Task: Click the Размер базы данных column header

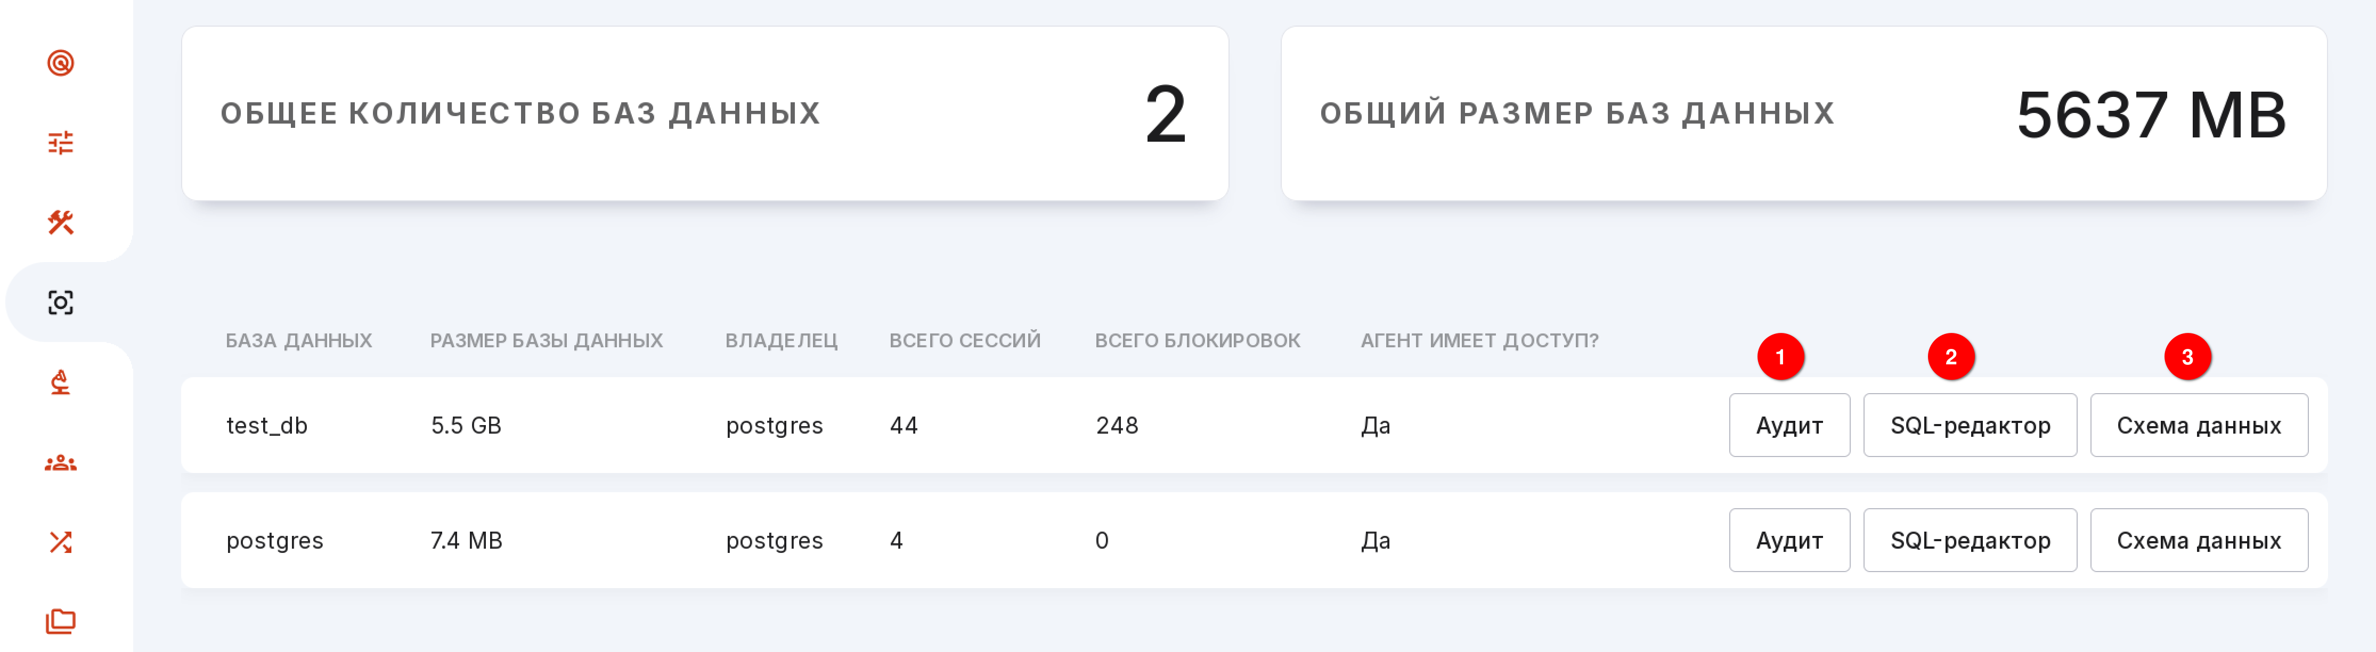Action: click(x=546, y=340)
